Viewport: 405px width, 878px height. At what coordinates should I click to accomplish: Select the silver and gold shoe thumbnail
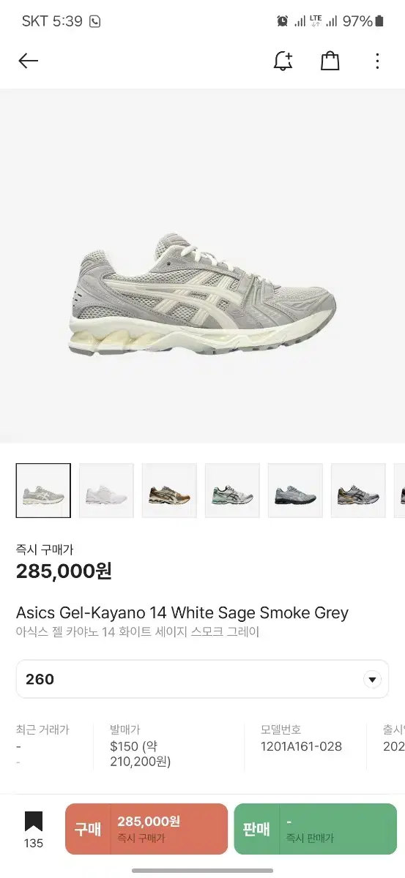358,490
